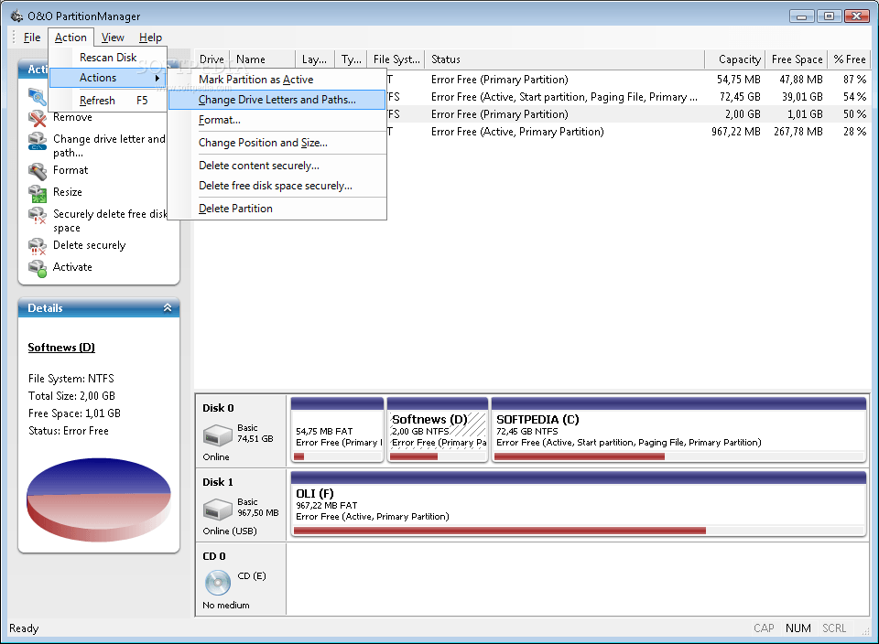Screen dimensions: 879x644
Task: Sort list by Free Space column
Action: (796, 59)
